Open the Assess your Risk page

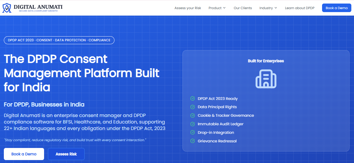187,8
